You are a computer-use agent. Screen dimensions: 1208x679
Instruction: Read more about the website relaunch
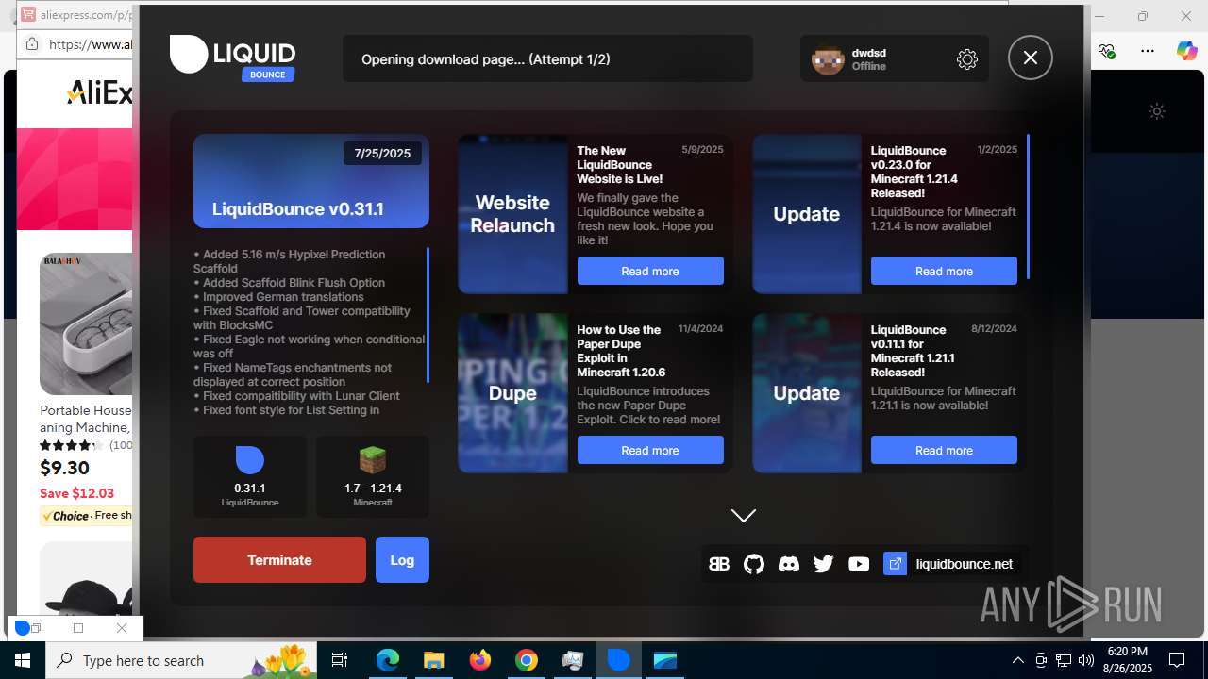pos(650,271)
